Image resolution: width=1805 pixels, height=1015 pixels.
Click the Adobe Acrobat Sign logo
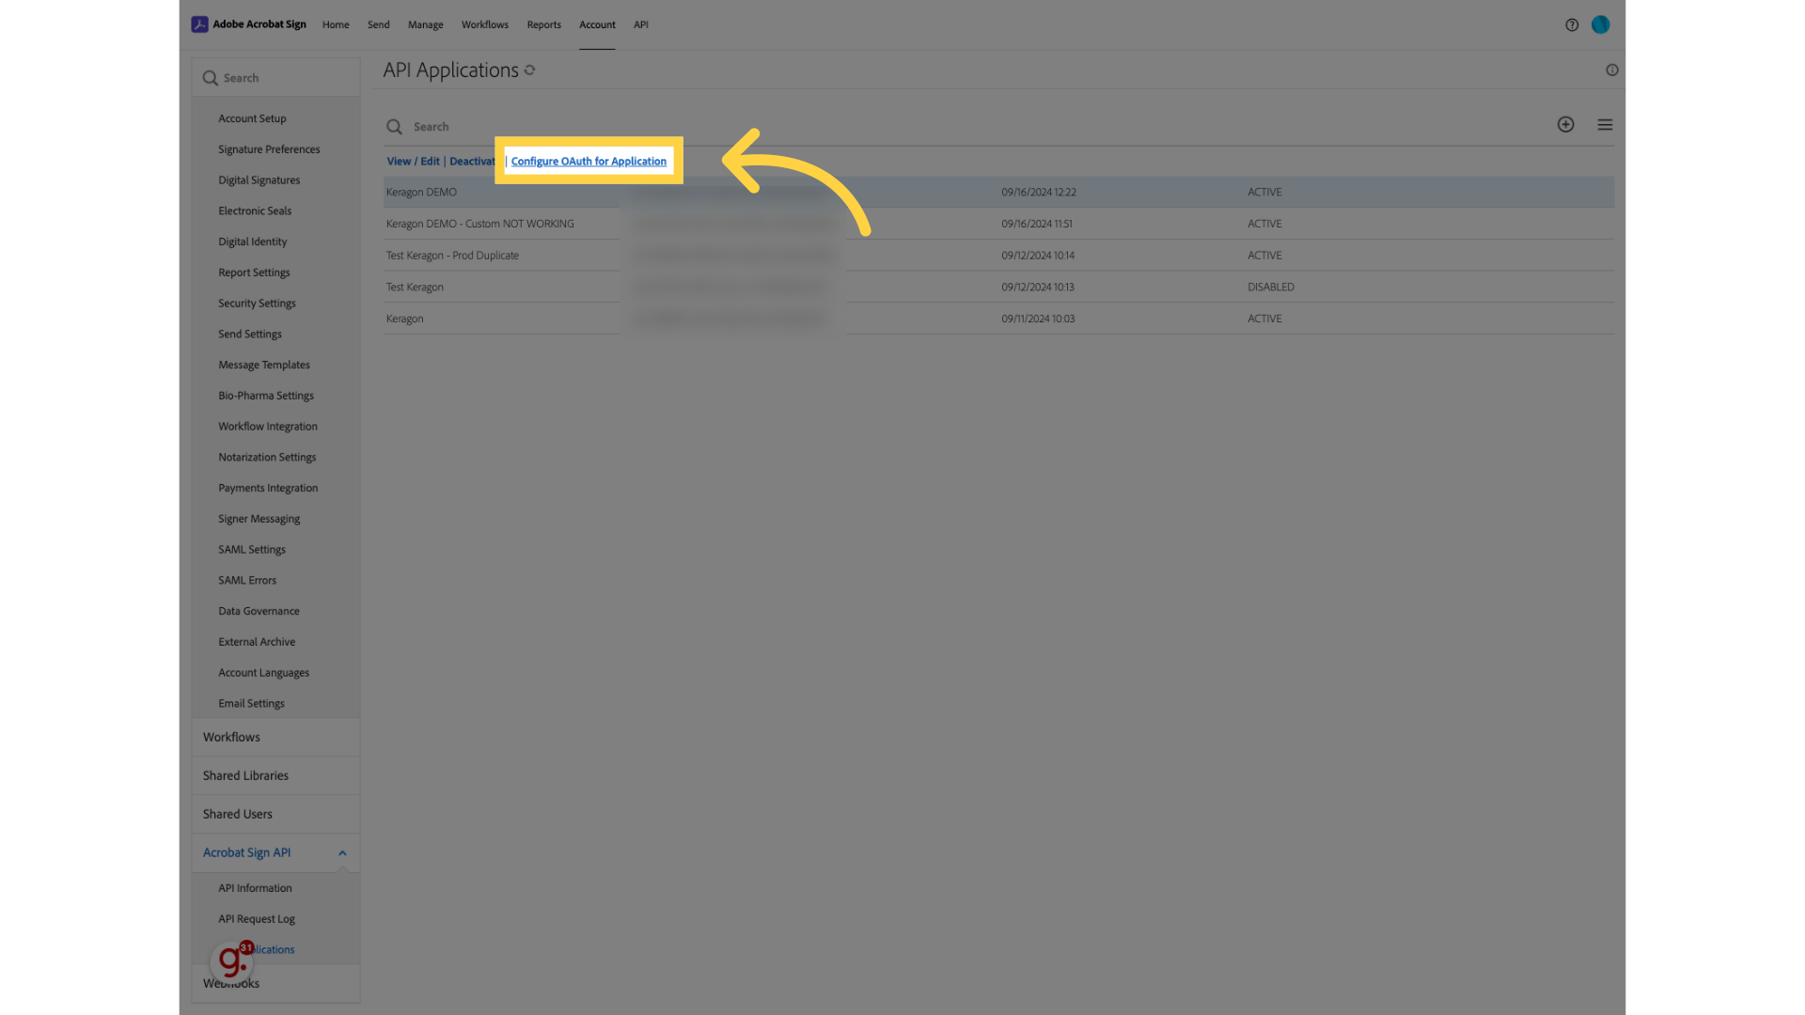pos(249,24)
